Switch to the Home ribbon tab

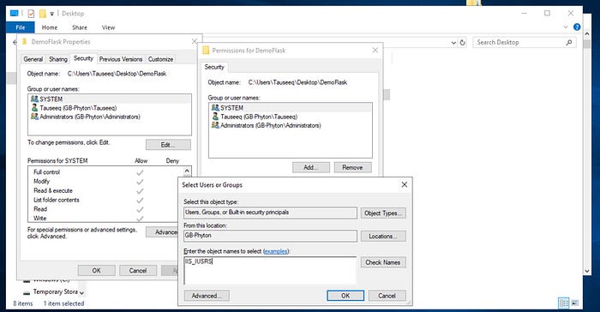coord(50,27)
